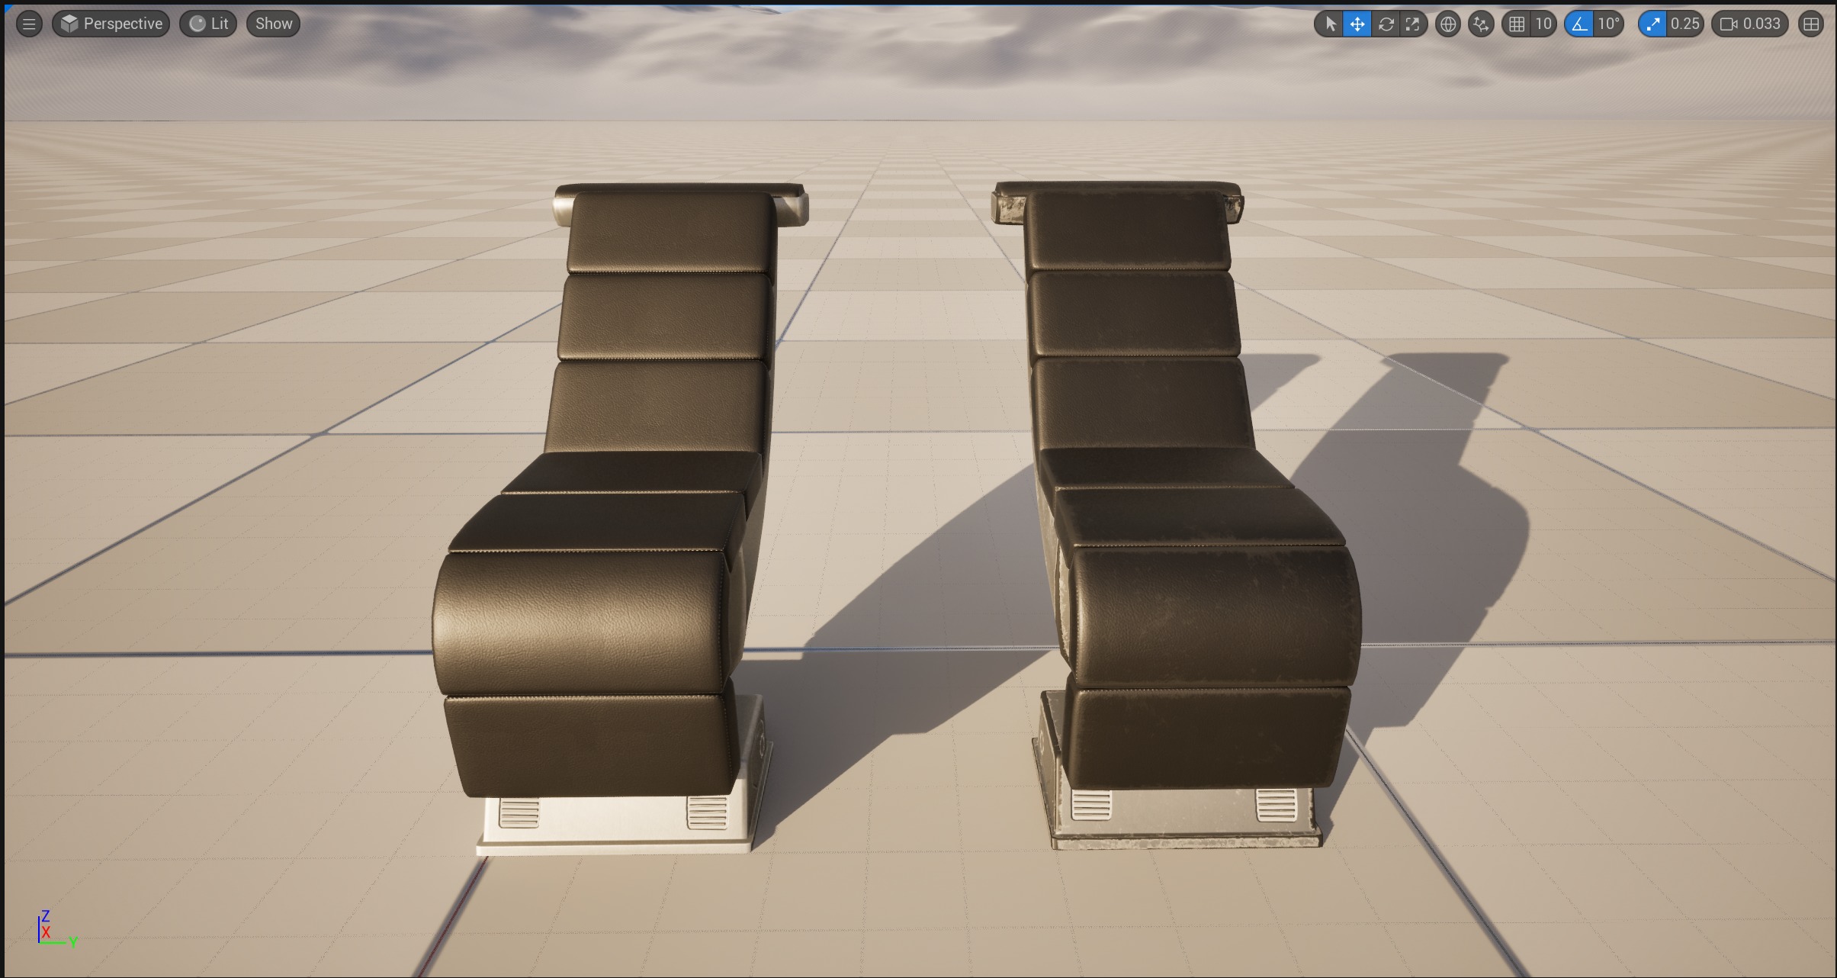Viewport: 1837px width, 978px height.
Task: Toggle surface snapping options icon
Action: click(1481, 24)
